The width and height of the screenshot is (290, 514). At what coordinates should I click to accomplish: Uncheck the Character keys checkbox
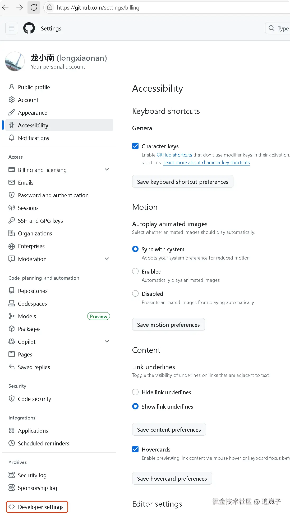(135, 146)
